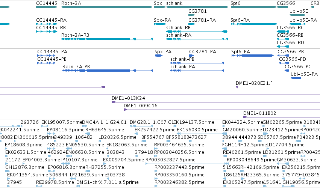Select the DME1-013K24 clone label
320x188 pixels.
click(x=128, y=98)
